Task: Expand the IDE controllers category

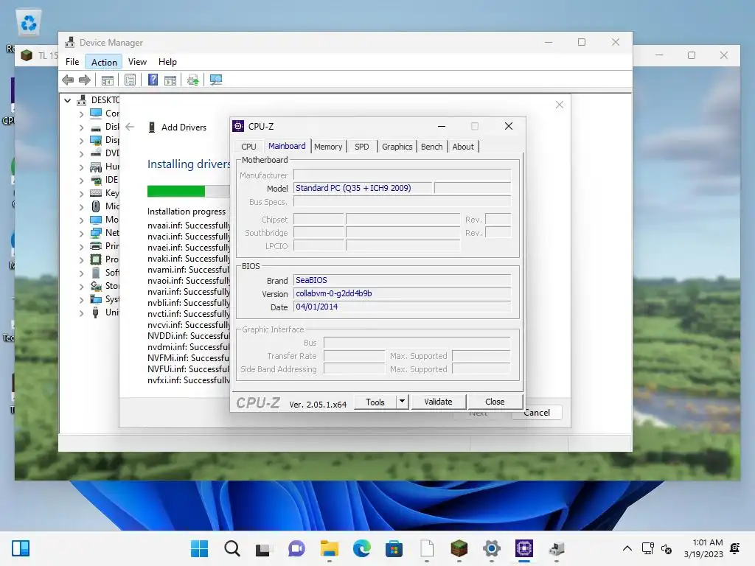Action: [x=81, y=181]
